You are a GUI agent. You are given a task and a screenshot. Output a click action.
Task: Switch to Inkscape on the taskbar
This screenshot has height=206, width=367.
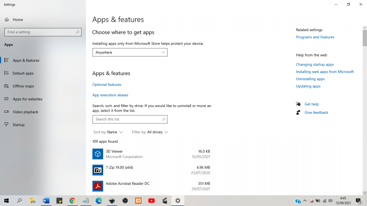click(112, 201)
